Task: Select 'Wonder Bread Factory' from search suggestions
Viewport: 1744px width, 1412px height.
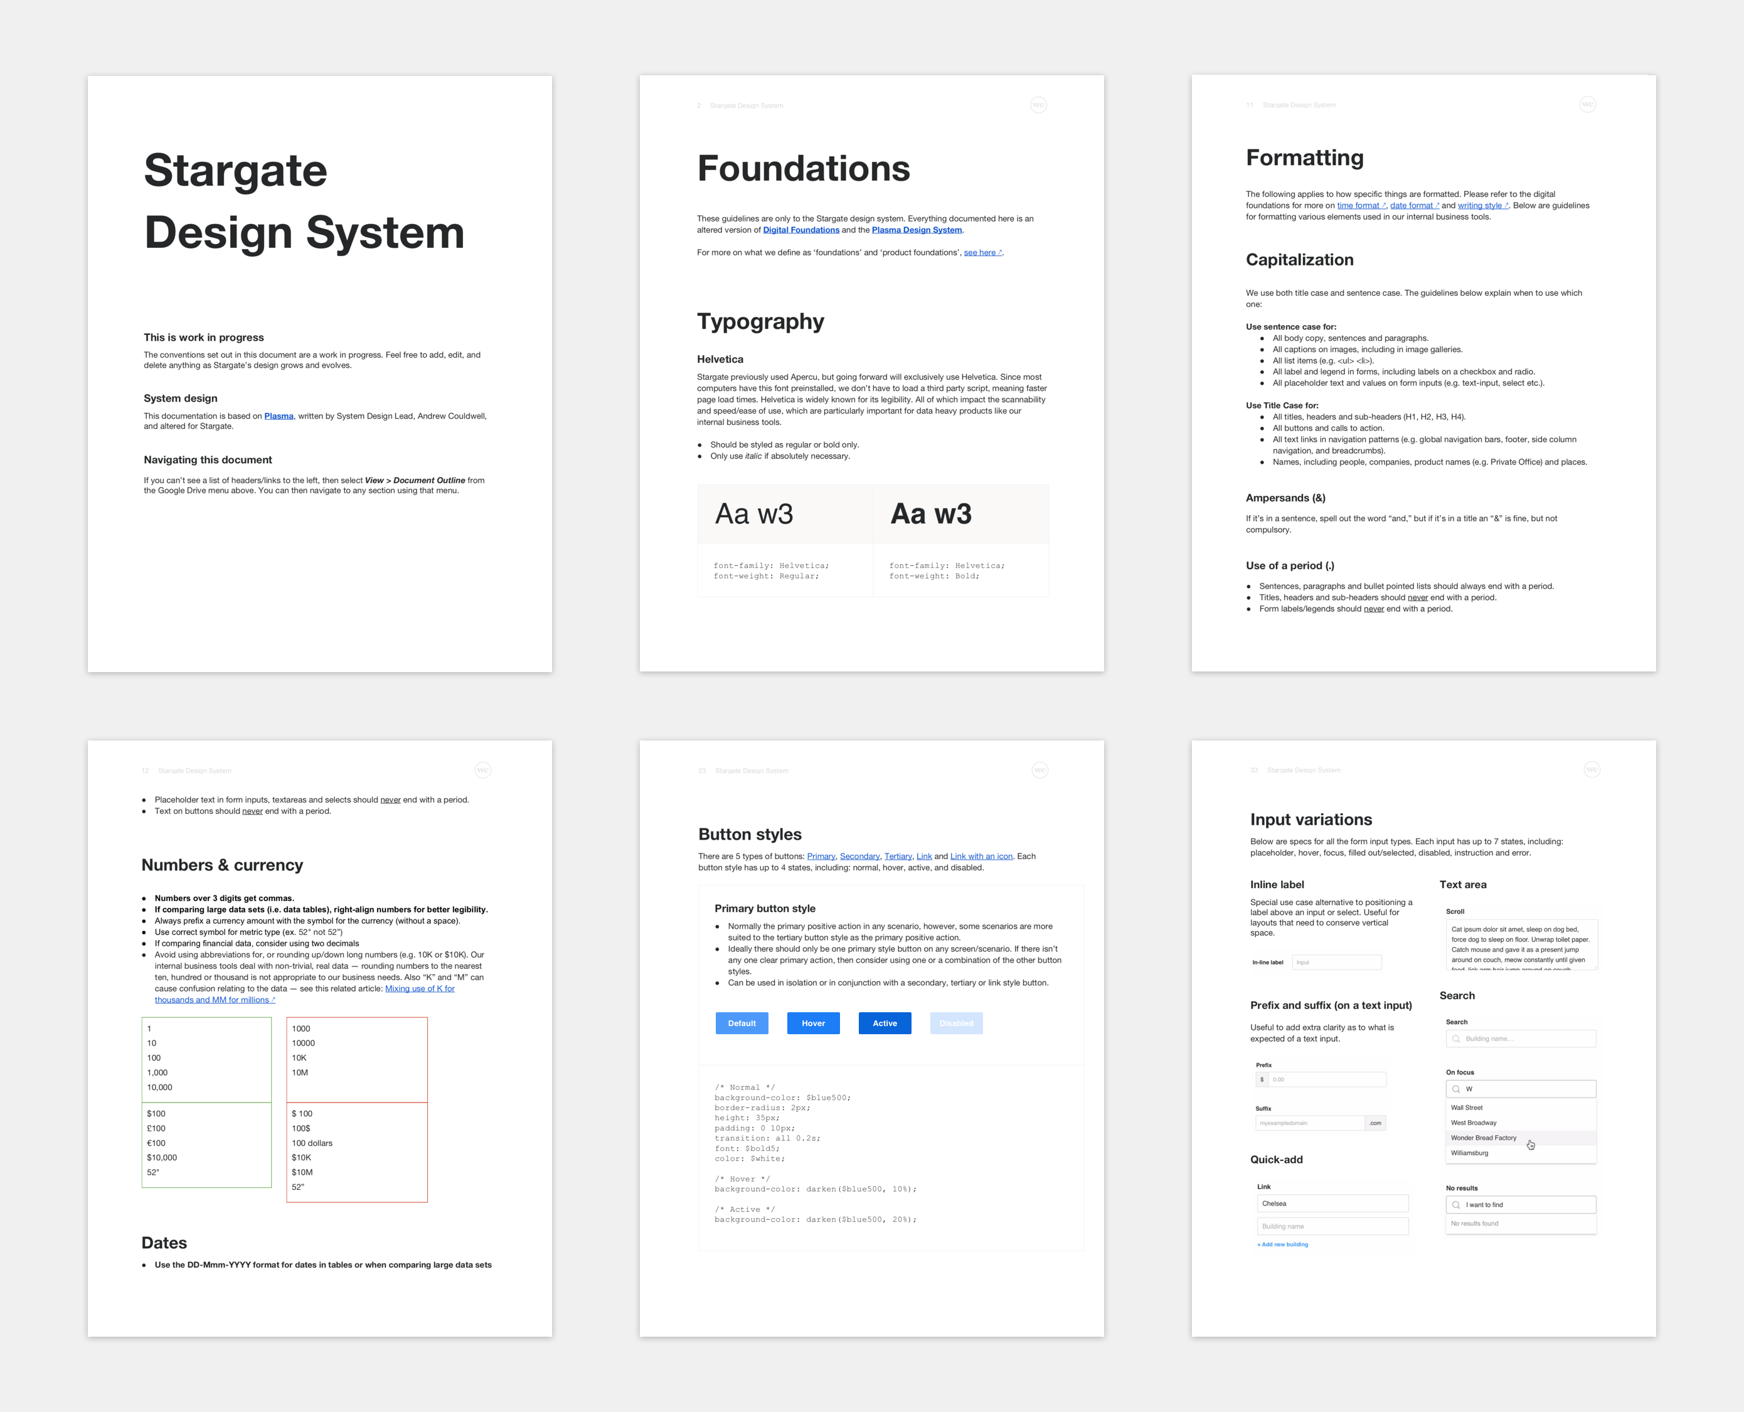Action: point(1521,1138)
